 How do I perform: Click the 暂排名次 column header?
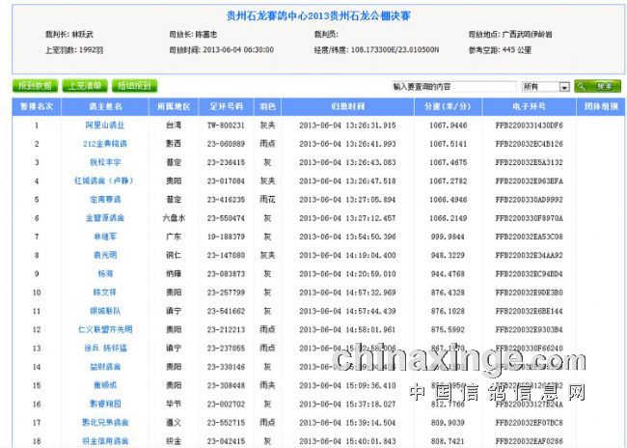(x=37, y=106)
